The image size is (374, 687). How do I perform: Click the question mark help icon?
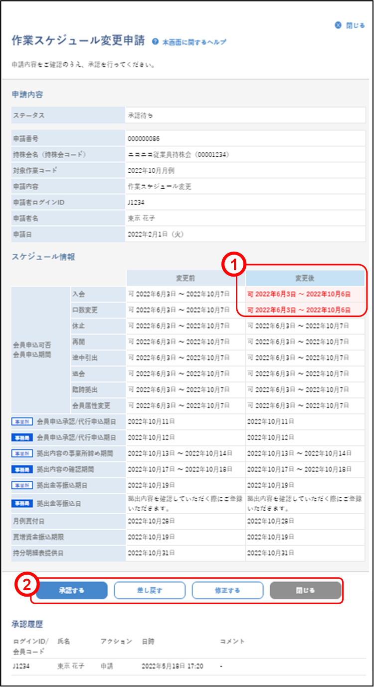click(x=156, y=42)
